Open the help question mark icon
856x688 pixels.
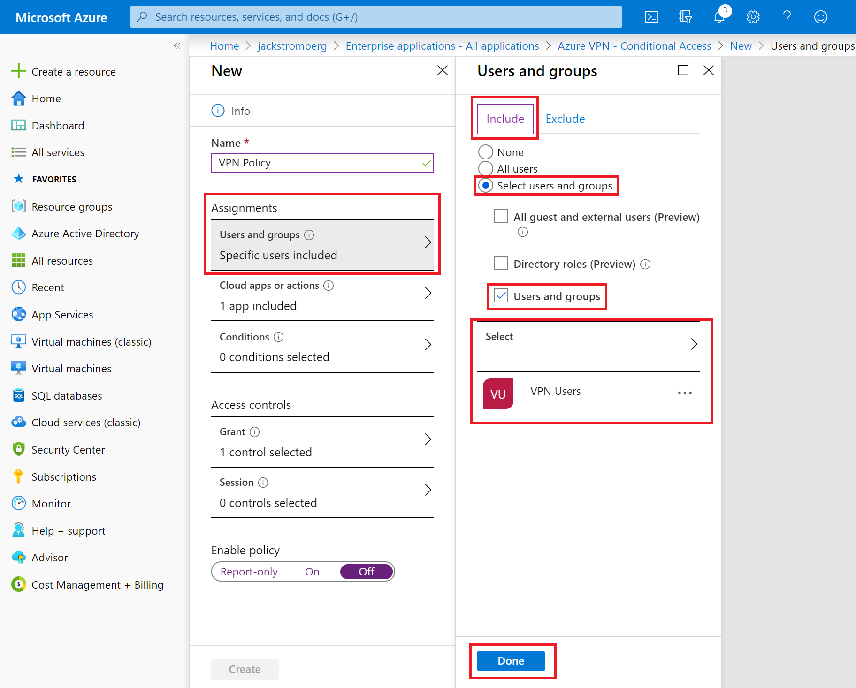click(787, 17)
